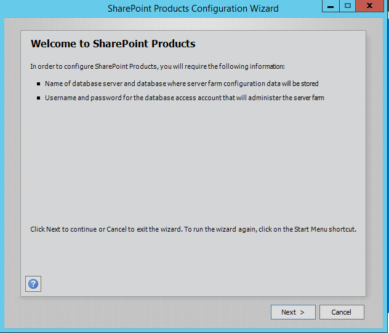
Task: Minimize the Configuration Wizard window
Action: click(x=331, y=6)
